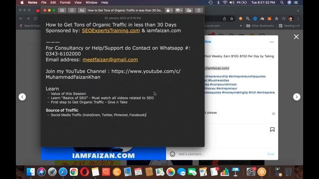Viewport: 319px width, 179px height.
Task: Open Spotlight search in menu bar
Action: pyautogui.click(x=282, y=2)
